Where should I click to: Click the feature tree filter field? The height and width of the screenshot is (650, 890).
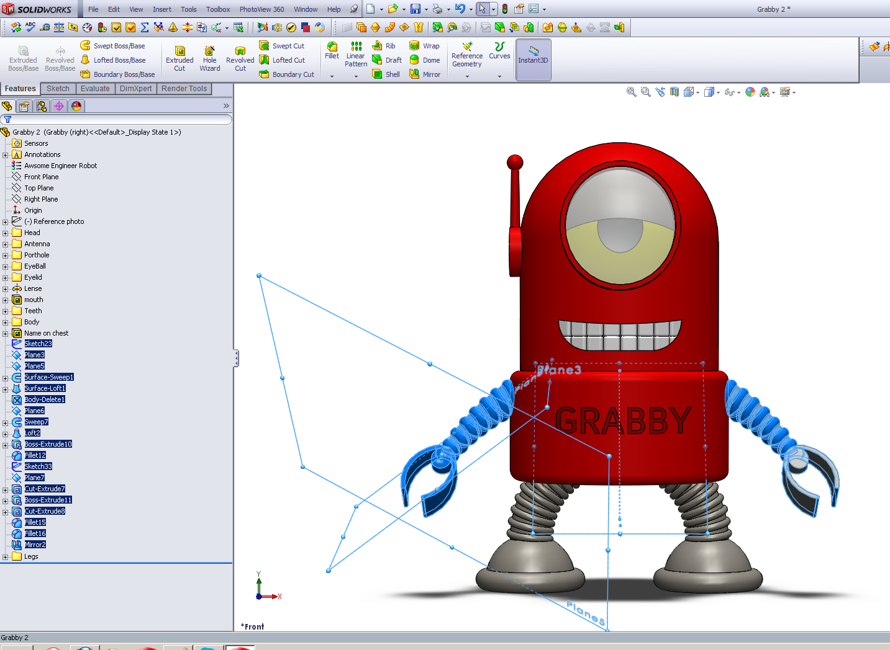coord(118,119)
